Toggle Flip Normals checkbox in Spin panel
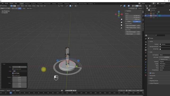This screenshot has width=170, height=96. (13, 75)
